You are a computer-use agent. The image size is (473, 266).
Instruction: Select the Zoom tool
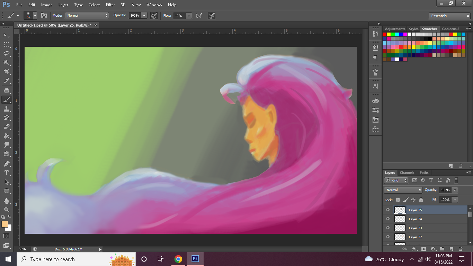tap(7, 210)
